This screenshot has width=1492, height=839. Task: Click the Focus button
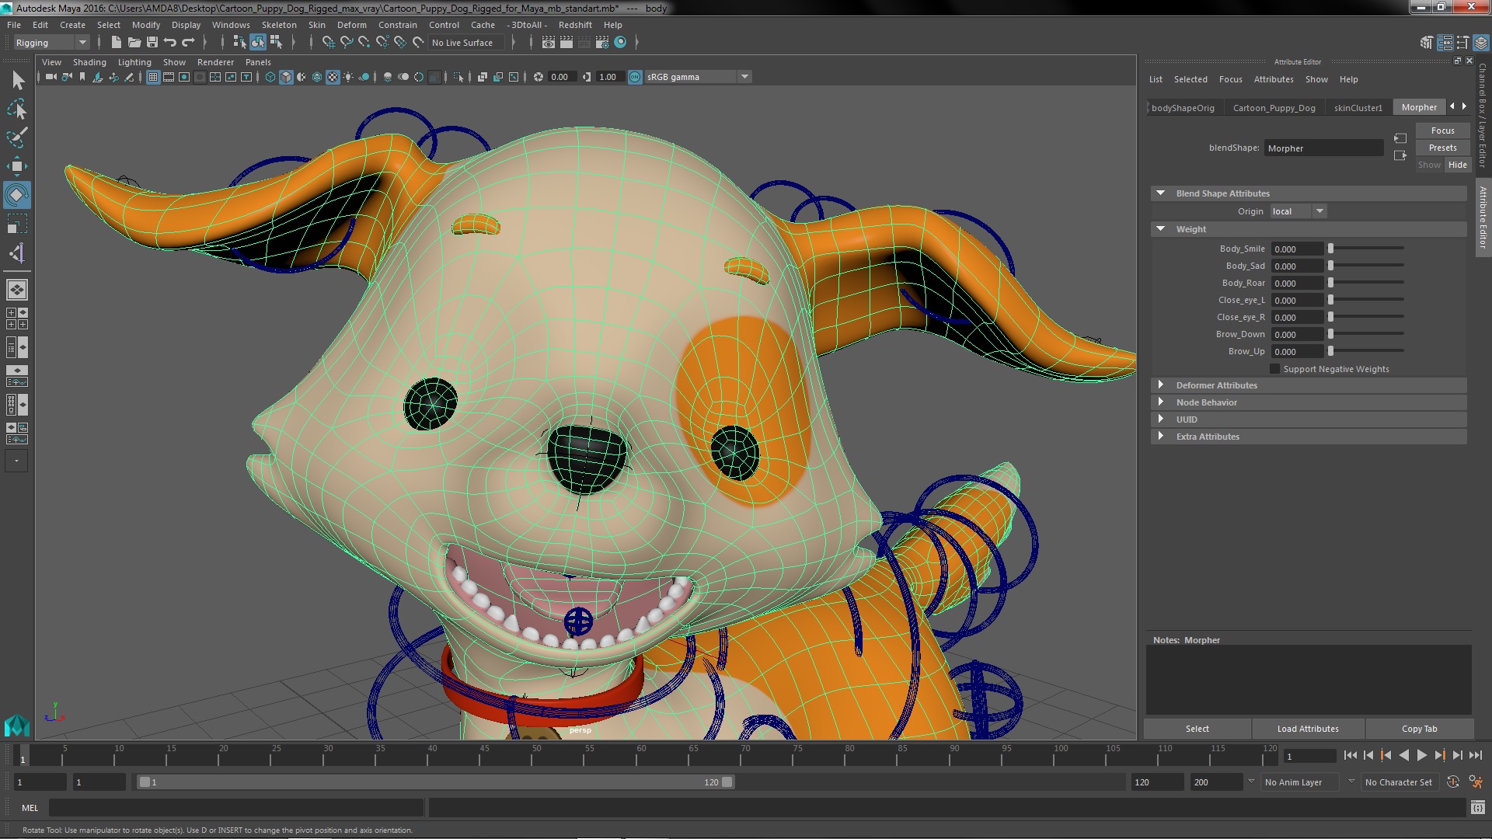coord(1442,131)
